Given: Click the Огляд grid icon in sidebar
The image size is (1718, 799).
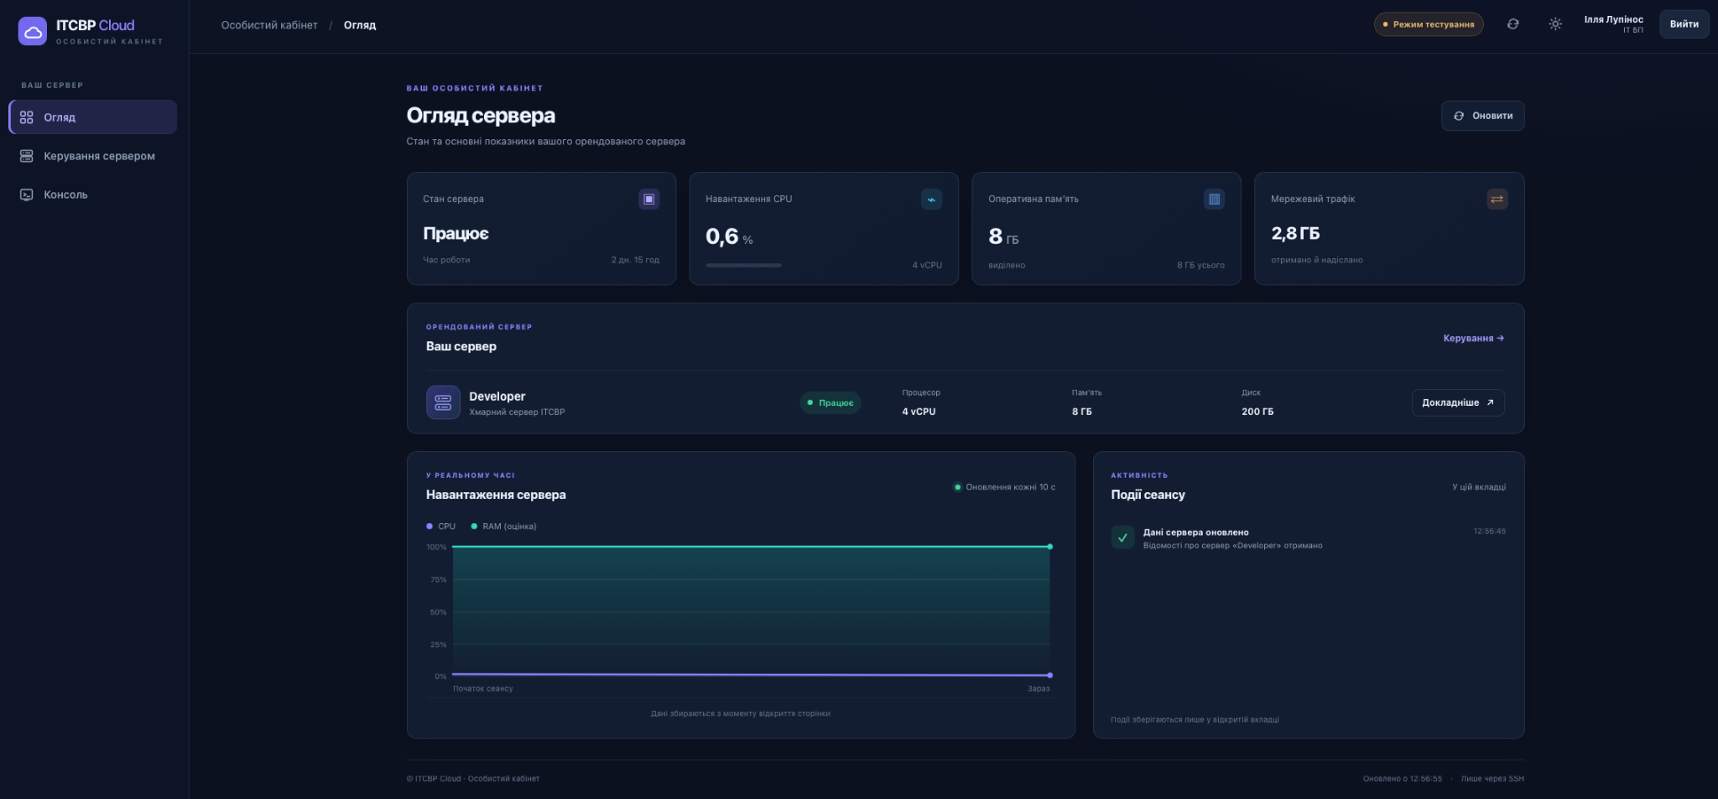Looking at the screenshot, I should click(27, 117).
